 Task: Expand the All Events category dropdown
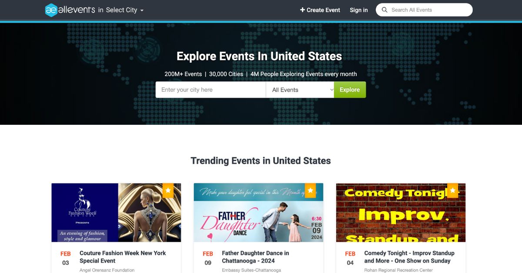[300, 90]
